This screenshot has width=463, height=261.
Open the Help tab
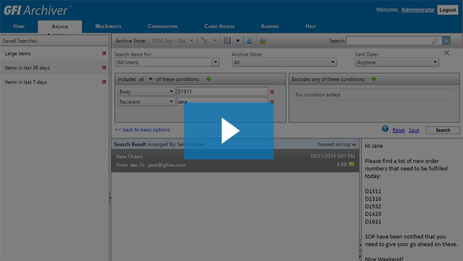[310, 26]
